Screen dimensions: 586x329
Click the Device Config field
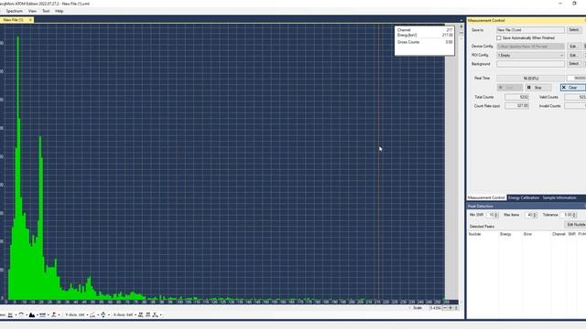[530, 47]
